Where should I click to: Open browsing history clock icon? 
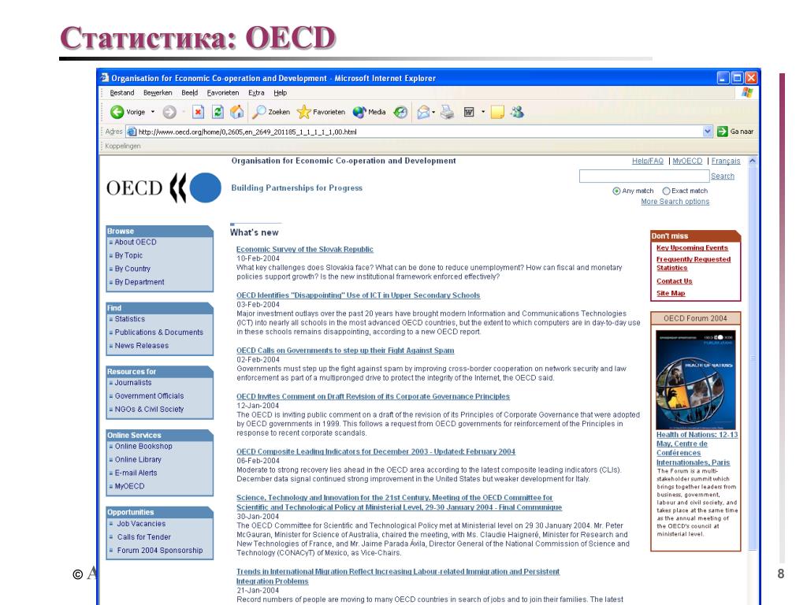click(x=400, y=112)
